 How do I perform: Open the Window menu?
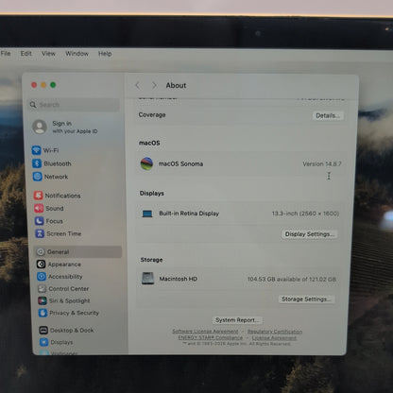pyautogui.click(x=77, y=54)
